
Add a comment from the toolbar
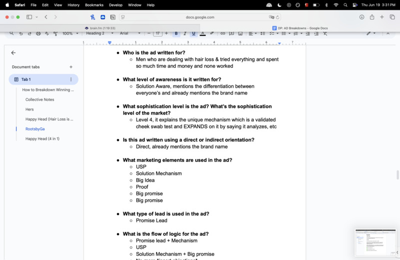(x=231, y=33)
